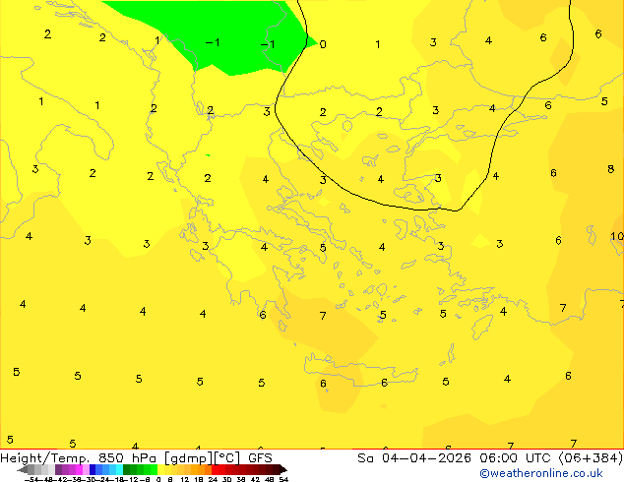Click the "8" temperature value on map
The image size is (624, 482).
(611, 169)
